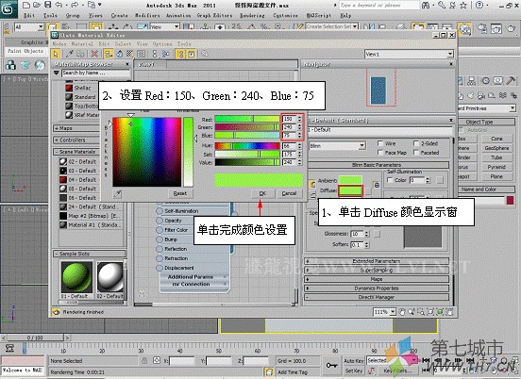521x379 pixels.
Task: Click the hammer Utilities panel icon
Action: pyautogui.click(x=511, y=81)
